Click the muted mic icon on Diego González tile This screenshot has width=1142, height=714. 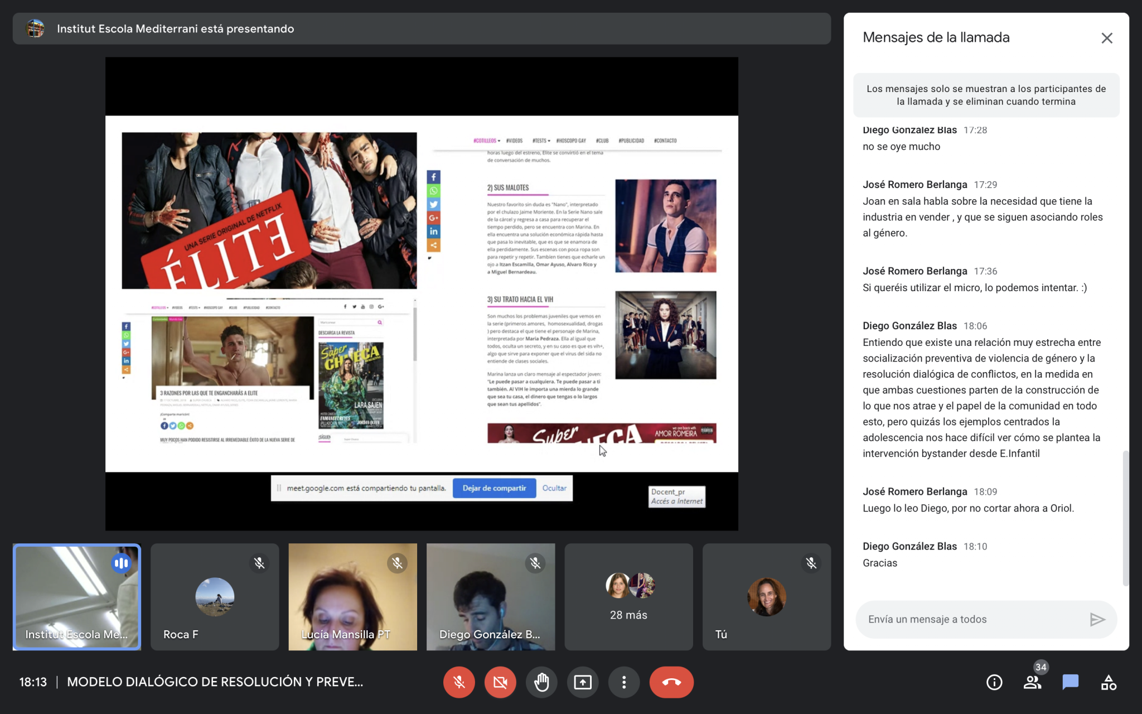coord(535,563)
